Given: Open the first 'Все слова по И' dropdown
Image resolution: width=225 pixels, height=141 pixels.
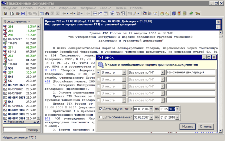Looking at the screenshot, I should click(162, 72).
